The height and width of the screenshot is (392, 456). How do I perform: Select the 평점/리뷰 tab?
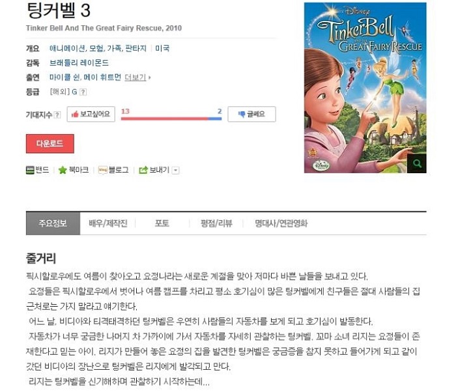click(x=216, y=223)
